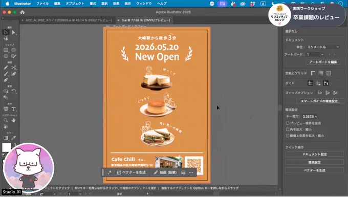
Task: Open the more options (…) in taskbar
Action: coord(191,172)
